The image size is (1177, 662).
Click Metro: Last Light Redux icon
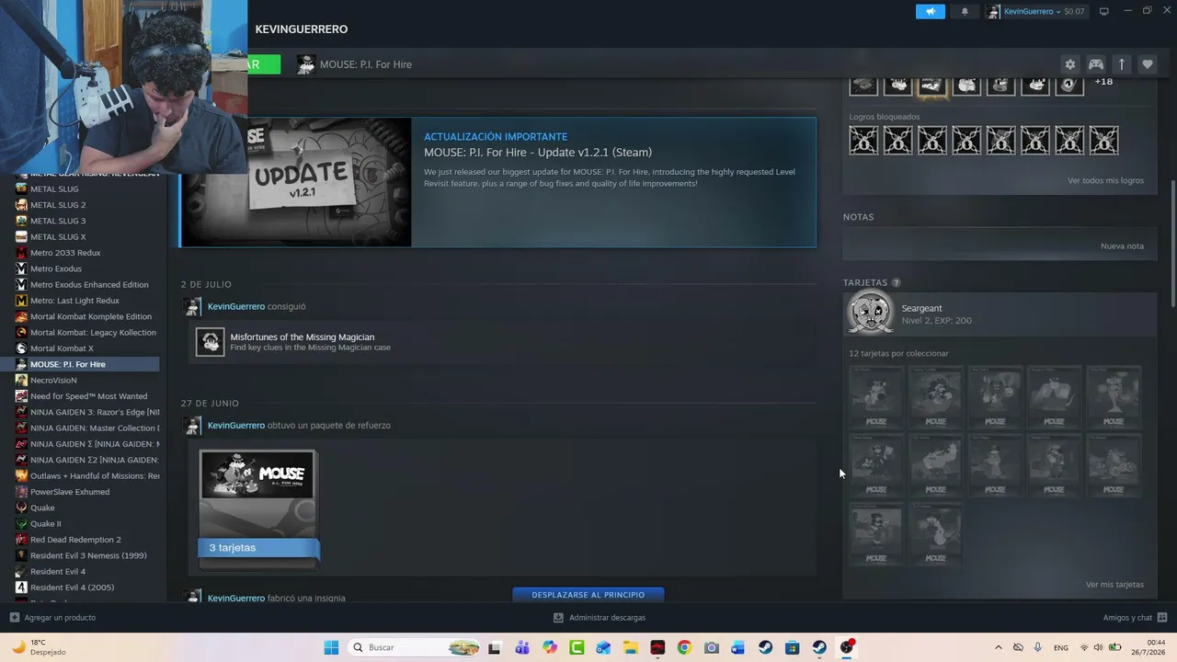tap(21, 301)
